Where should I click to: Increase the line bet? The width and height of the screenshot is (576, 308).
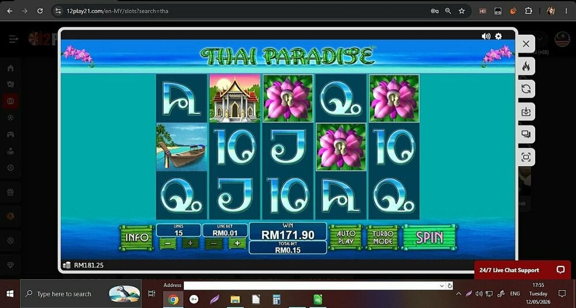[x=237, y=243]
